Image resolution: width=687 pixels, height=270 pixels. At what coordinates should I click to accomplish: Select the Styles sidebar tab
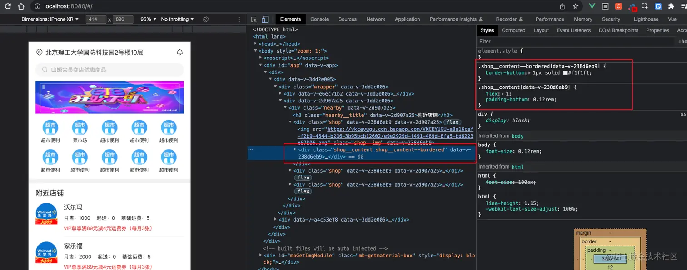pyautogui.click(x=487, y=30)
